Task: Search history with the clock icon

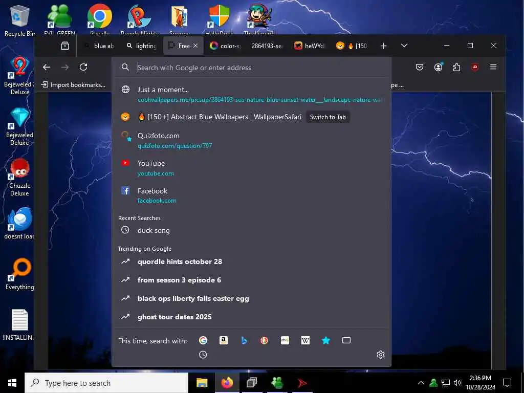Action: click(203, 355)
